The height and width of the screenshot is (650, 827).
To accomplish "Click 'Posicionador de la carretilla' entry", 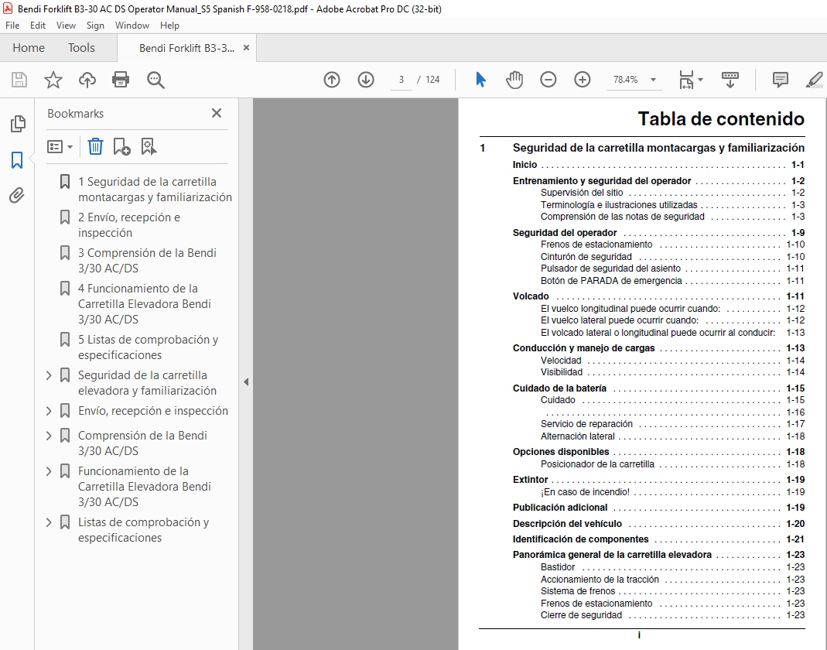I will pyautogui.click(x=597, y=464).
